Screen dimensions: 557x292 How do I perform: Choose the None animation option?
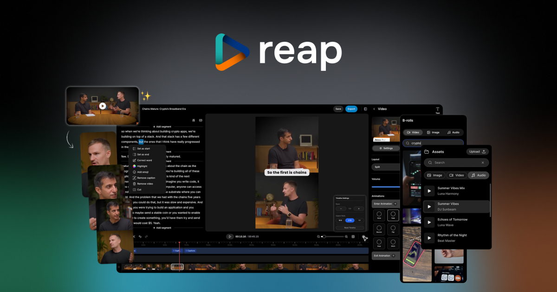(x=379, y=216)
